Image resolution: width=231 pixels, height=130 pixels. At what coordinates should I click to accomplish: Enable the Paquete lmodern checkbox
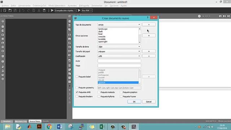(x=77, y=96)
